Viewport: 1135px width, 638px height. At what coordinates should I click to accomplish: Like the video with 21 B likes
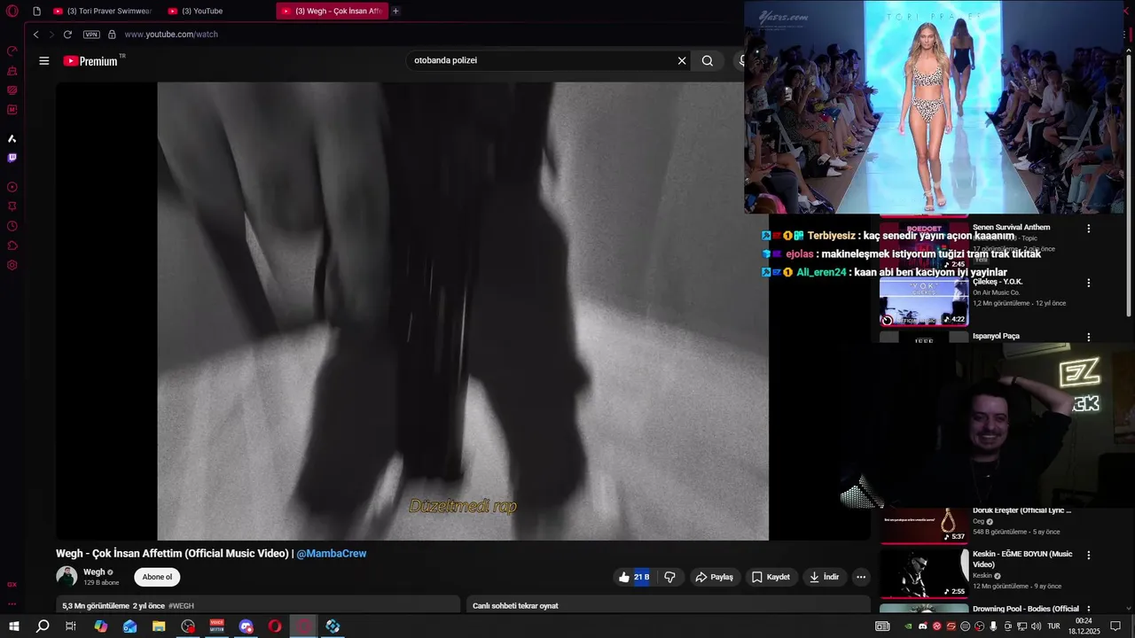point(634,577)
